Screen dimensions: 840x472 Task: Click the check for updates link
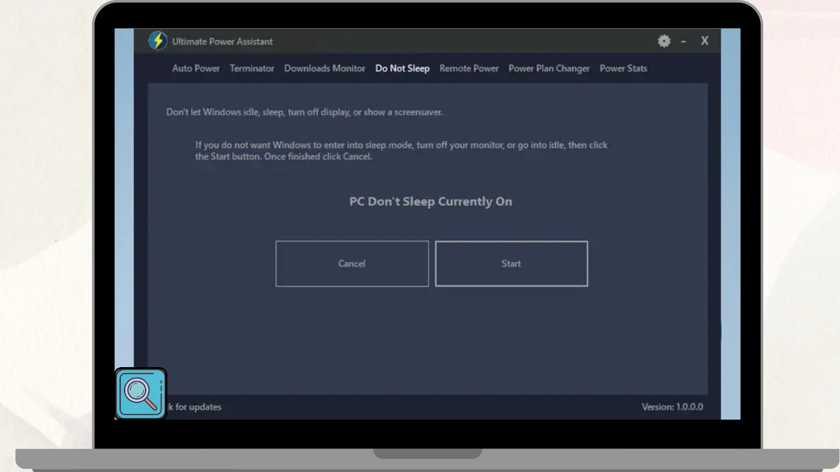pyautogui.click(x=194, y=407)
